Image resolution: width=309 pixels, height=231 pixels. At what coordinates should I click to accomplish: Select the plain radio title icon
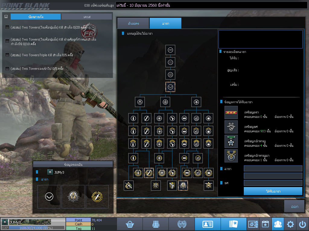(x=196, y=118)
